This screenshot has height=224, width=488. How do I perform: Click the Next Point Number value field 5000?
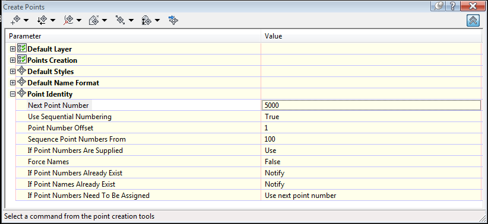tap(371, 105)
